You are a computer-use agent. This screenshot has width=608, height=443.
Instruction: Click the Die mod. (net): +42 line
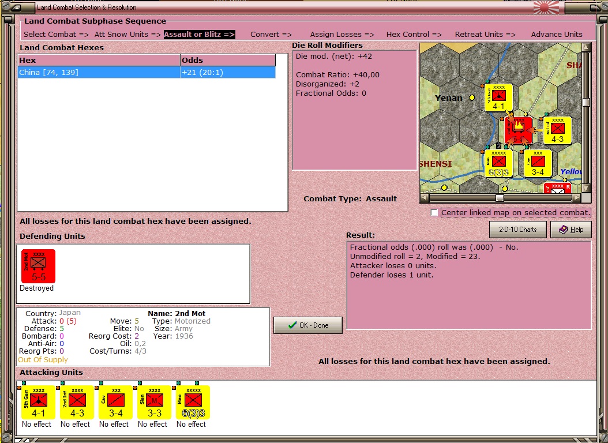click(x=334, y=56)
